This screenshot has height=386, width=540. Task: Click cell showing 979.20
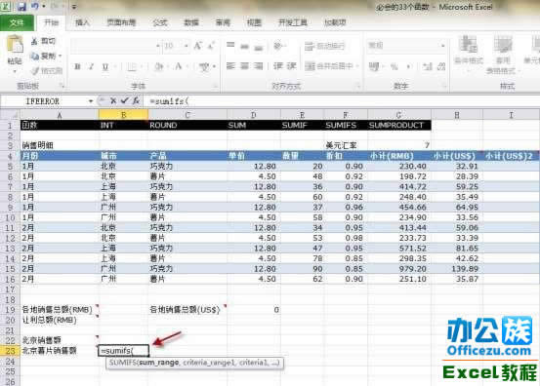[x=399, y=268]
